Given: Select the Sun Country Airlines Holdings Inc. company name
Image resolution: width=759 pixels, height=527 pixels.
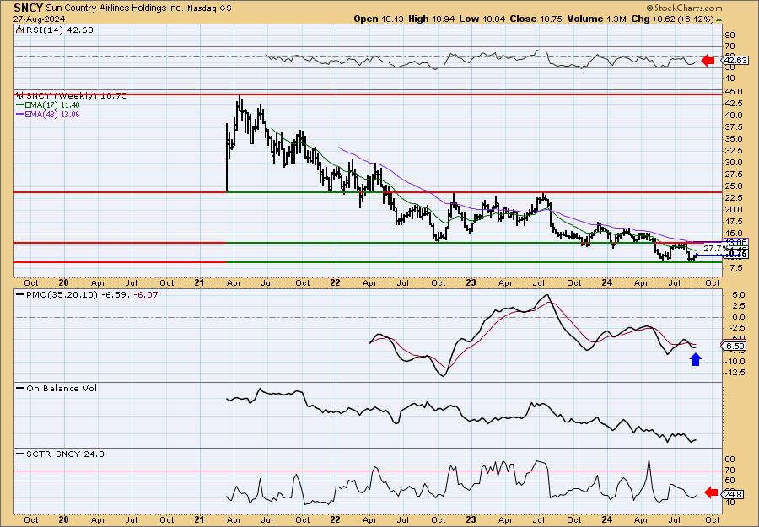Looking at the screenshot, I should pyautogui.click(x=116, y=8).
